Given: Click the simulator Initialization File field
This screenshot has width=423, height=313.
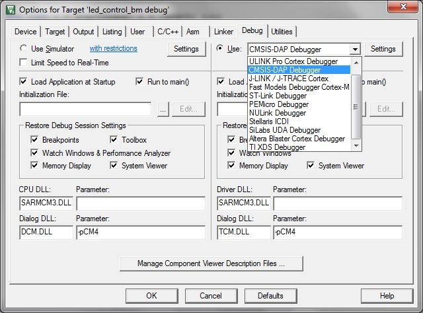Looking at the screenshot, I should 85,109.
